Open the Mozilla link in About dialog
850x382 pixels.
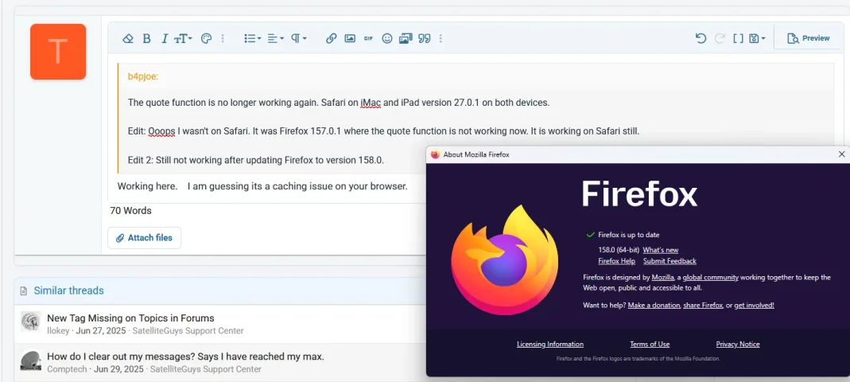point(662,277)
